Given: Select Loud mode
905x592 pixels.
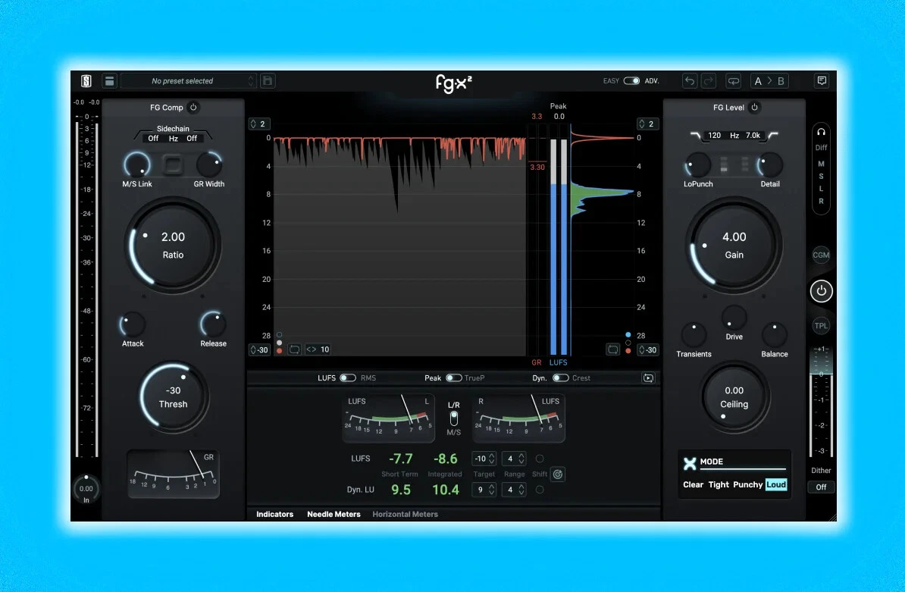Looking at the screenshot, I should point(776,484).
